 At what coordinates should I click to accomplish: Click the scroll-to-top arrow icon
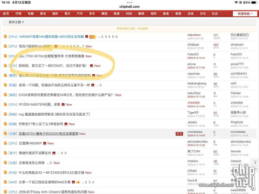click(x=255, y=162)
